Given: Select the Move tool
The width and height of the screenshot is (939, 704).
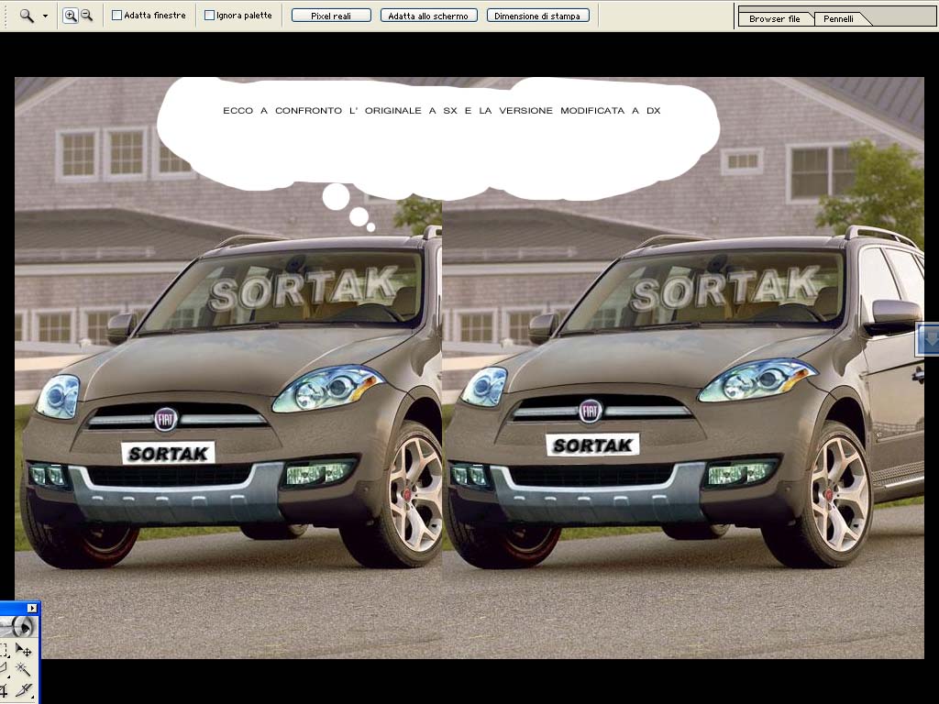Looking at the screenshot, I should point(23,650).
